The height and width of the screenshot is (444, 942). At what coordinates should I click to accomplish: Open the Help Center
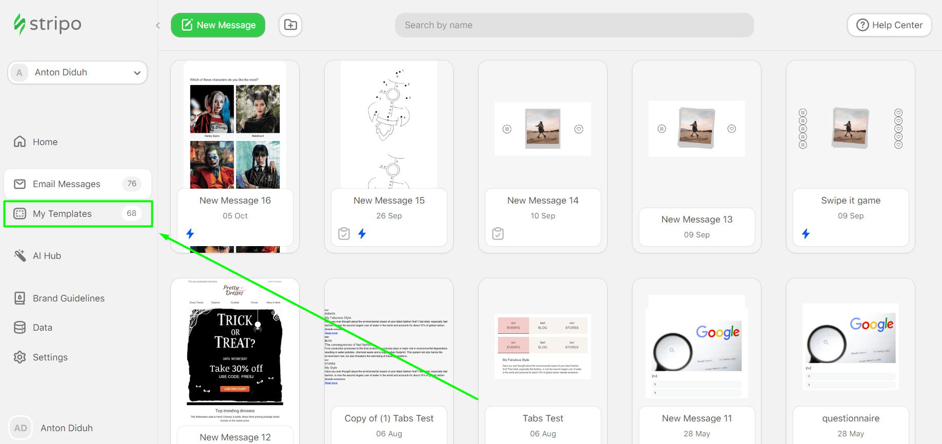click(x=889, y=25)
